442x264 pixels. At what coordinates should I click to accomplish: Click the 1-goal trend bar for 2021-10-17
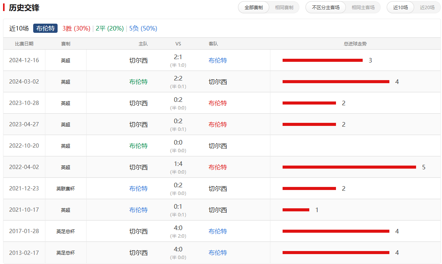296,210
